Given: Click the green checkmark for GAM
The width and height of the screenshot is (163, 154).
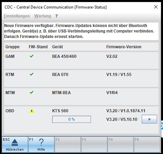Looking at the screenshot, I should [32, 56].
